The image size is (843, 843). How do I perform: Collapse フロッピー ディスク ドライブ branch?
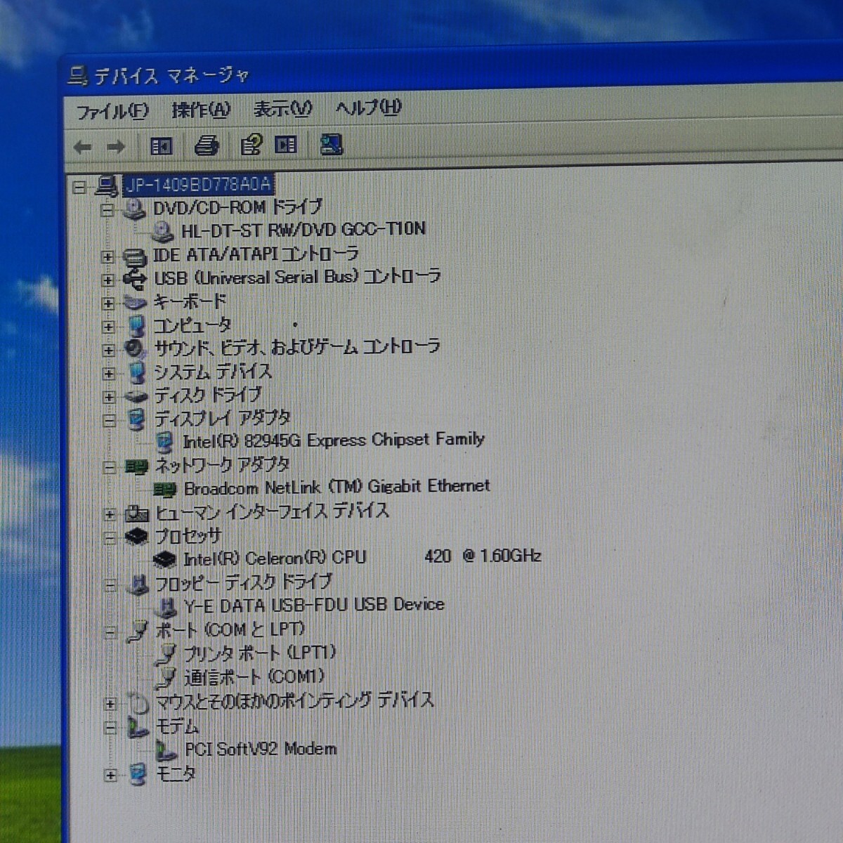[x=110, y=585]
